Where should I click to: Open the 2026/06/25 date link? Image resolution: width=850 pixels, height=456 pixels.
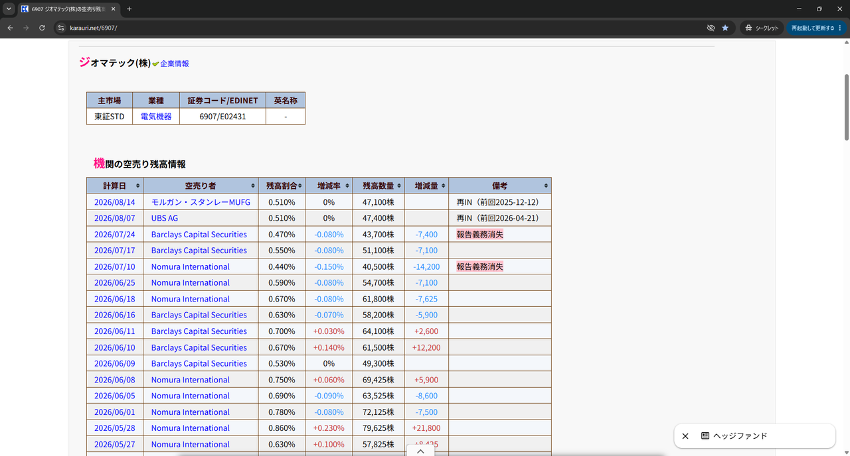114,282
